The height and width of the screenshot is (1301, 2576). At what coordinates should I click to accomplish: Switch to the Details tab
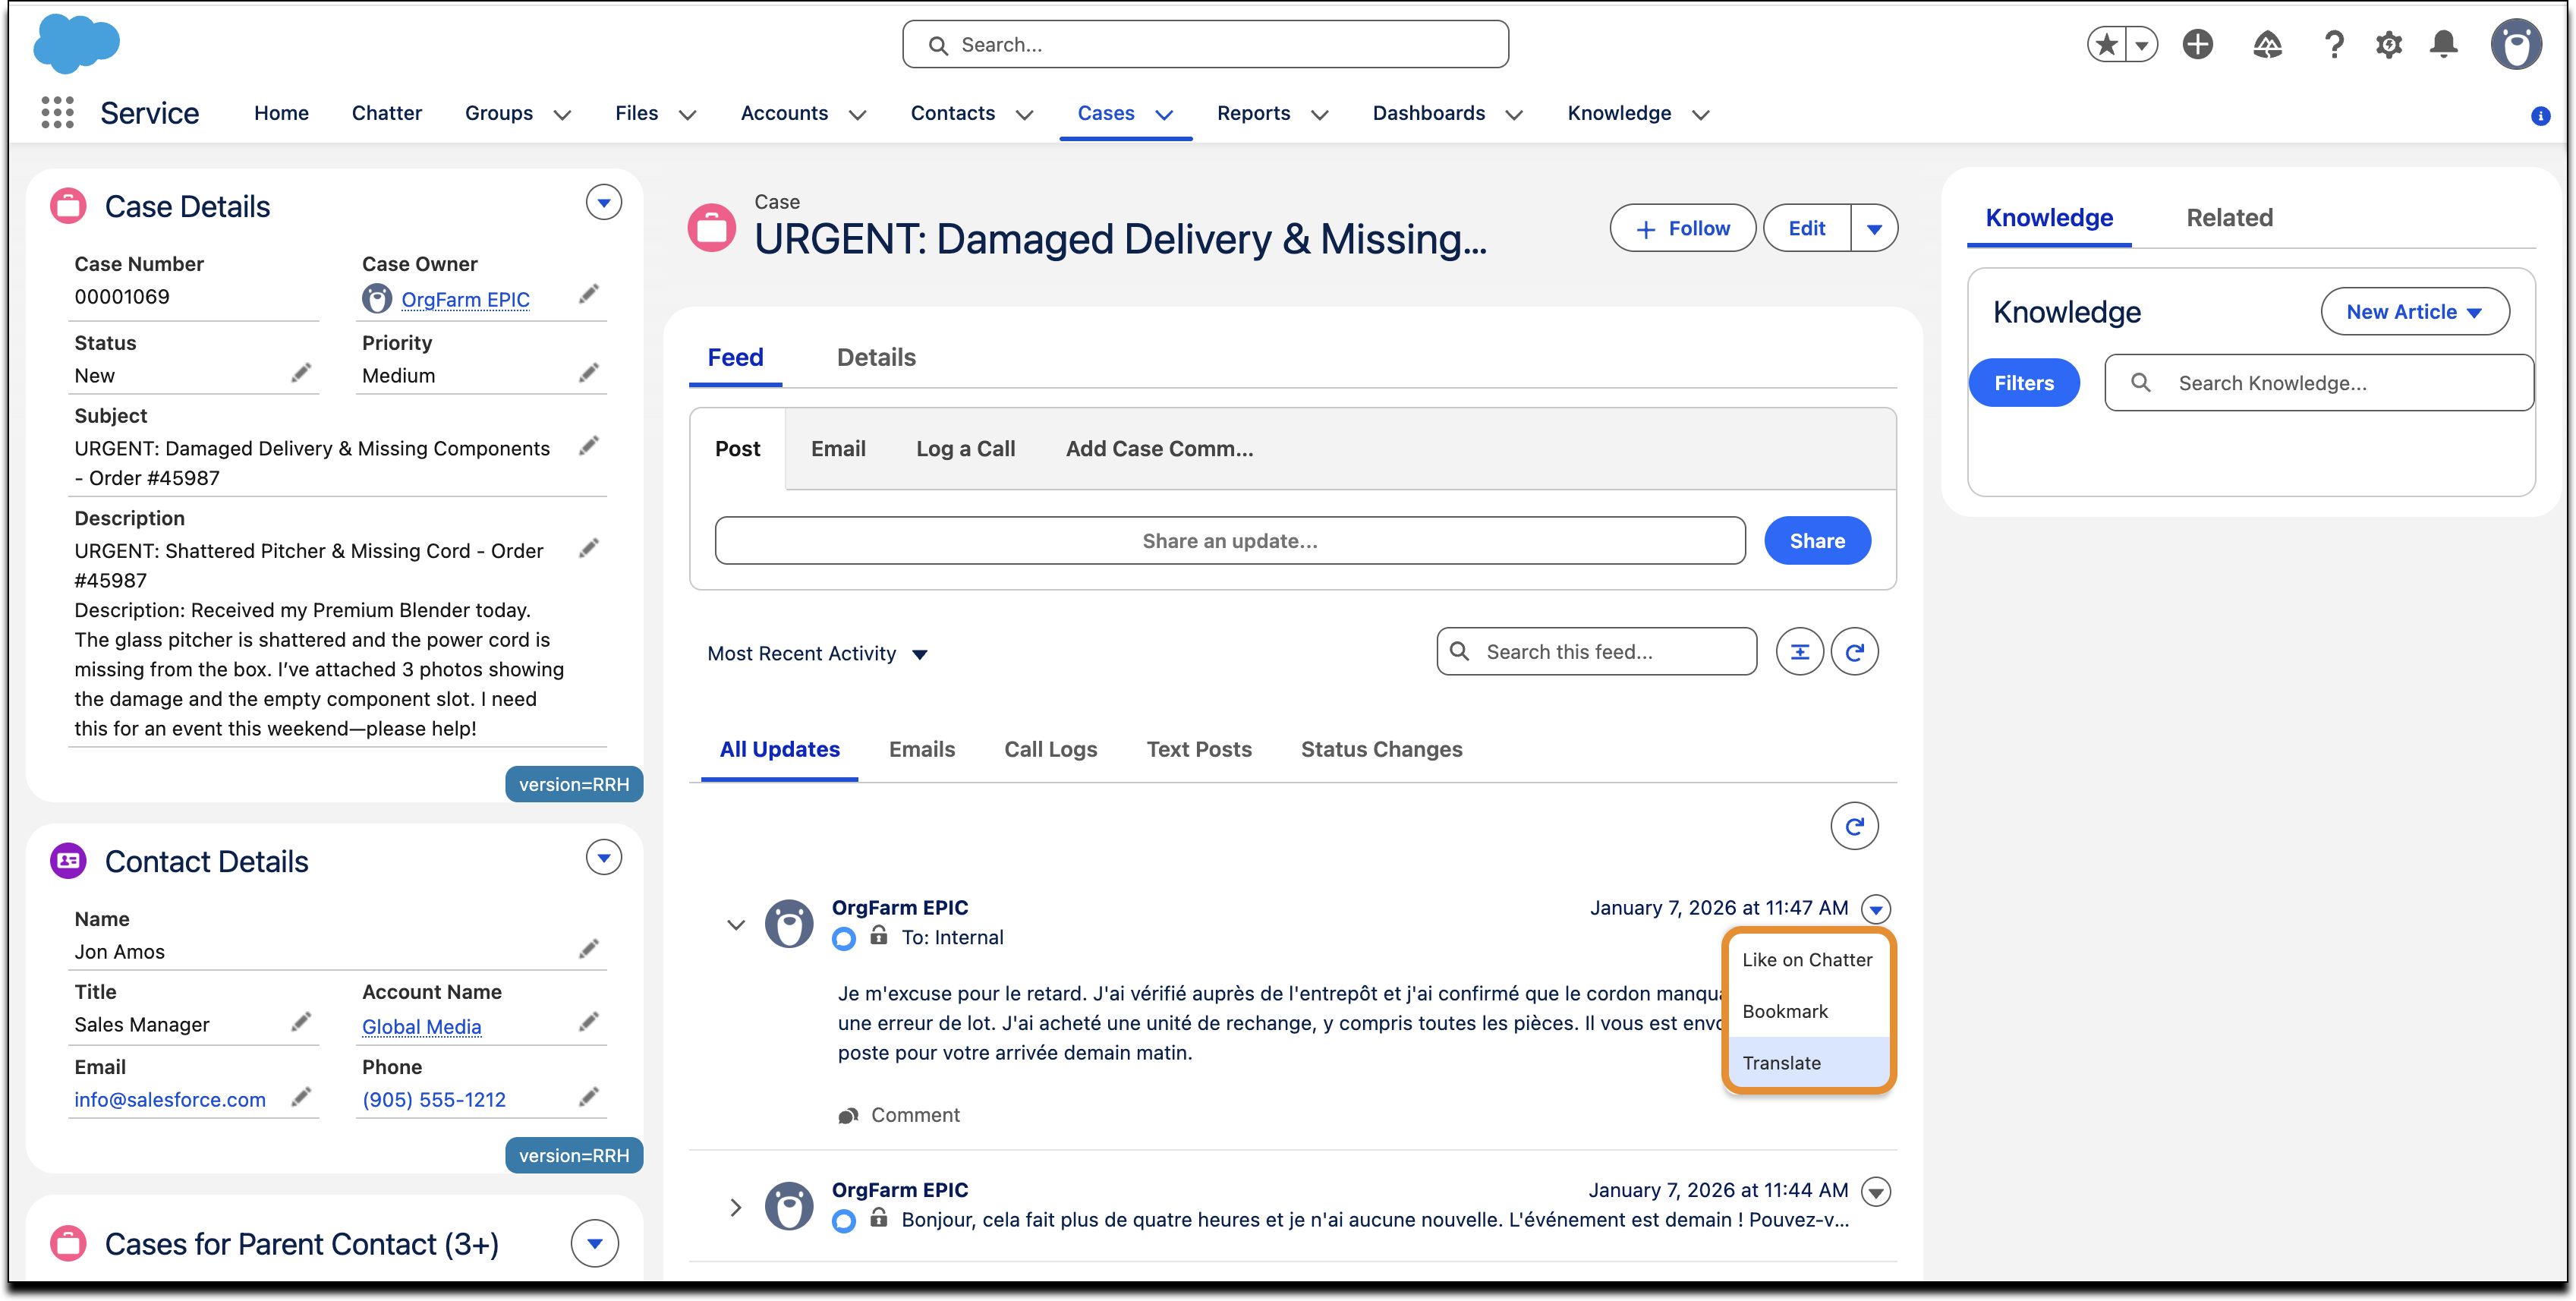click(x=876, y=357)
